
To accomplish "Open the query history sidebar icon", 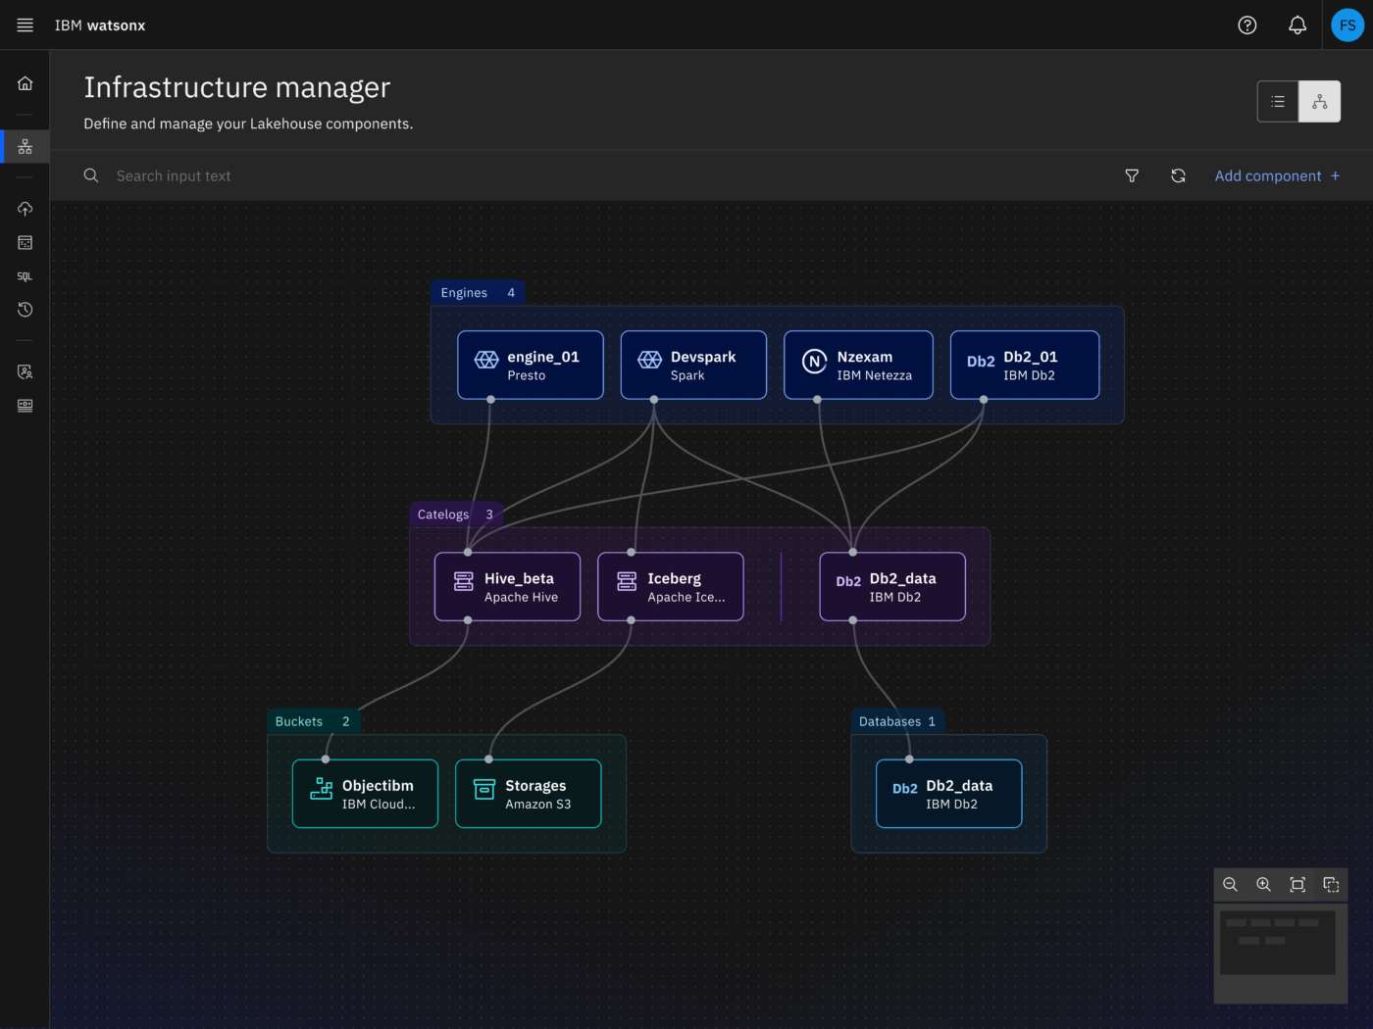I will [x=25, y=310].
